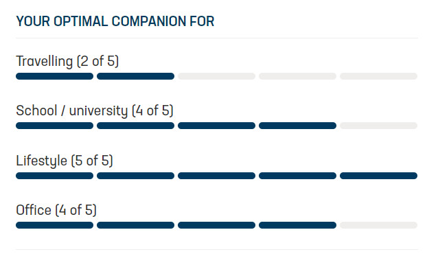
Task: Click the third empty Travelling rating segment
Action: coord(216,76)
